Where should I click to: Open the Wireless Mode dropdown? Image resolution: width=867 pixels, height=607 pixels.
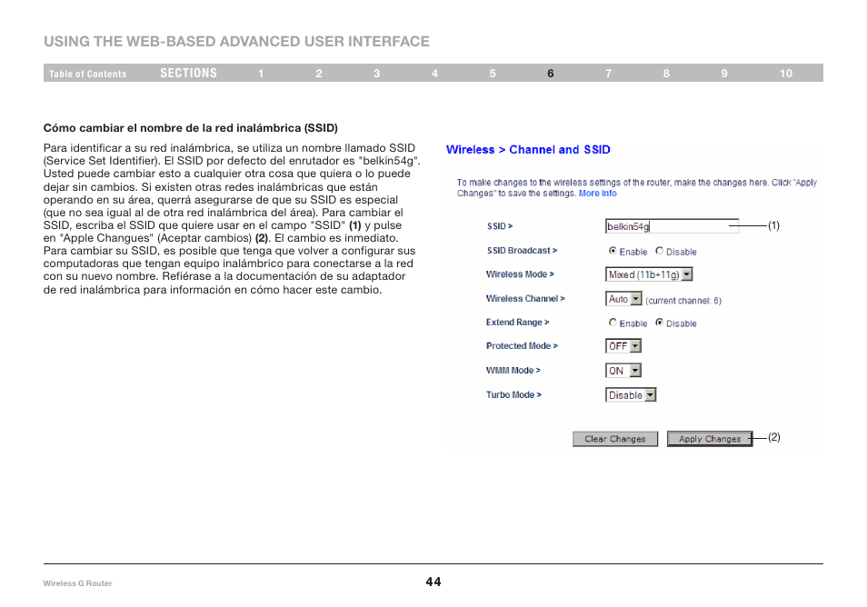click(x=649, y=274)
